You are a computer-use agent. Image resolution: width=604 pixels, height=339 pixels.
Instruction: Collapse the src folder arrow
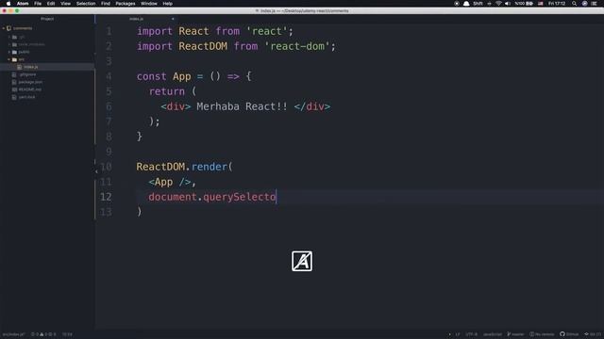(x=9, y=59)
